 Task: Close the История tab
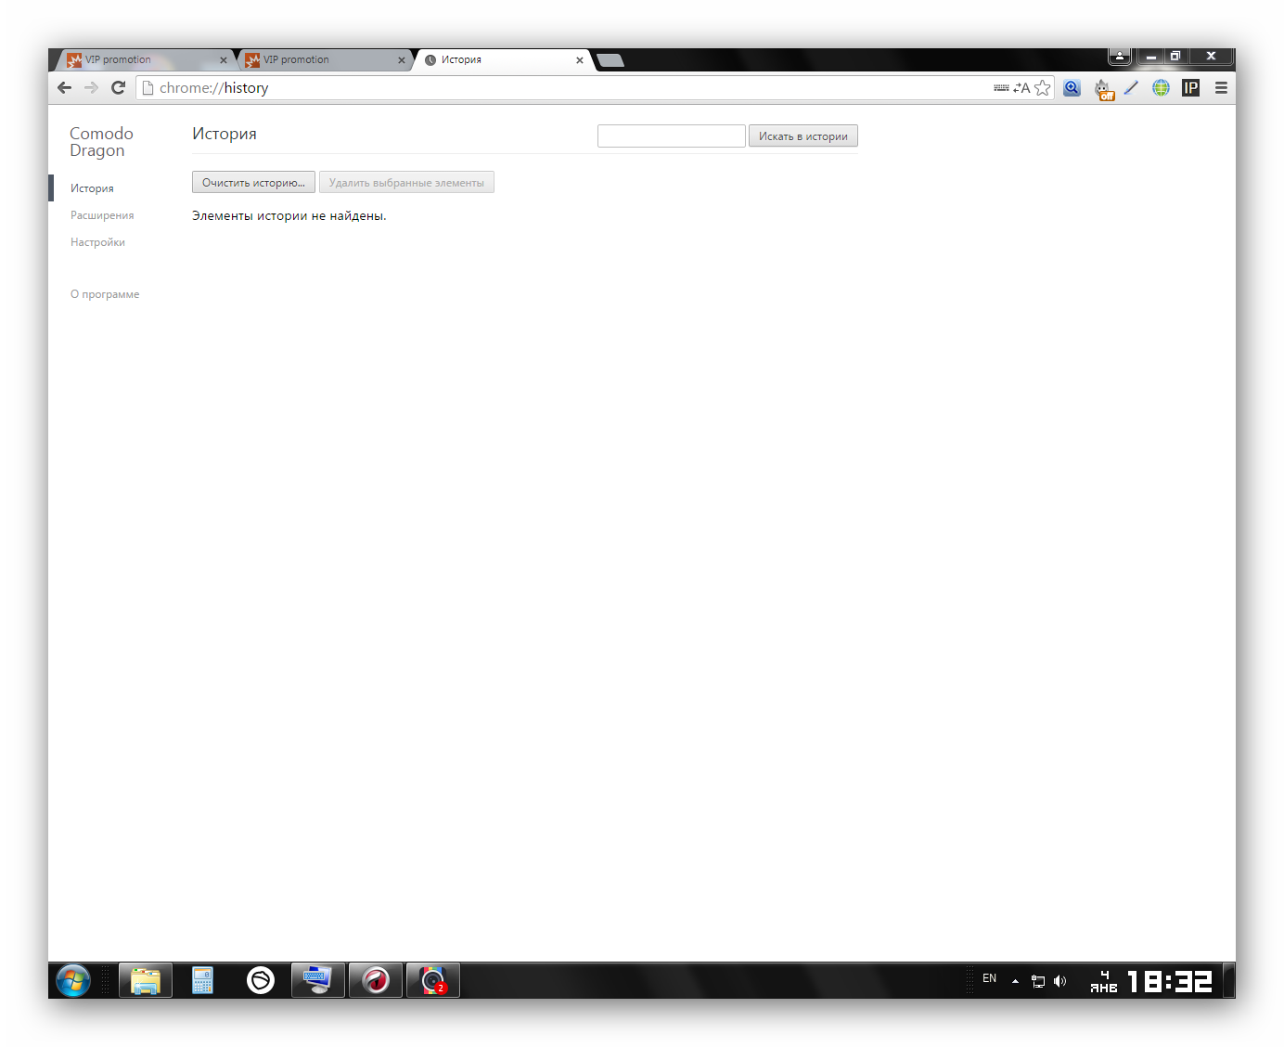[580, 60]
